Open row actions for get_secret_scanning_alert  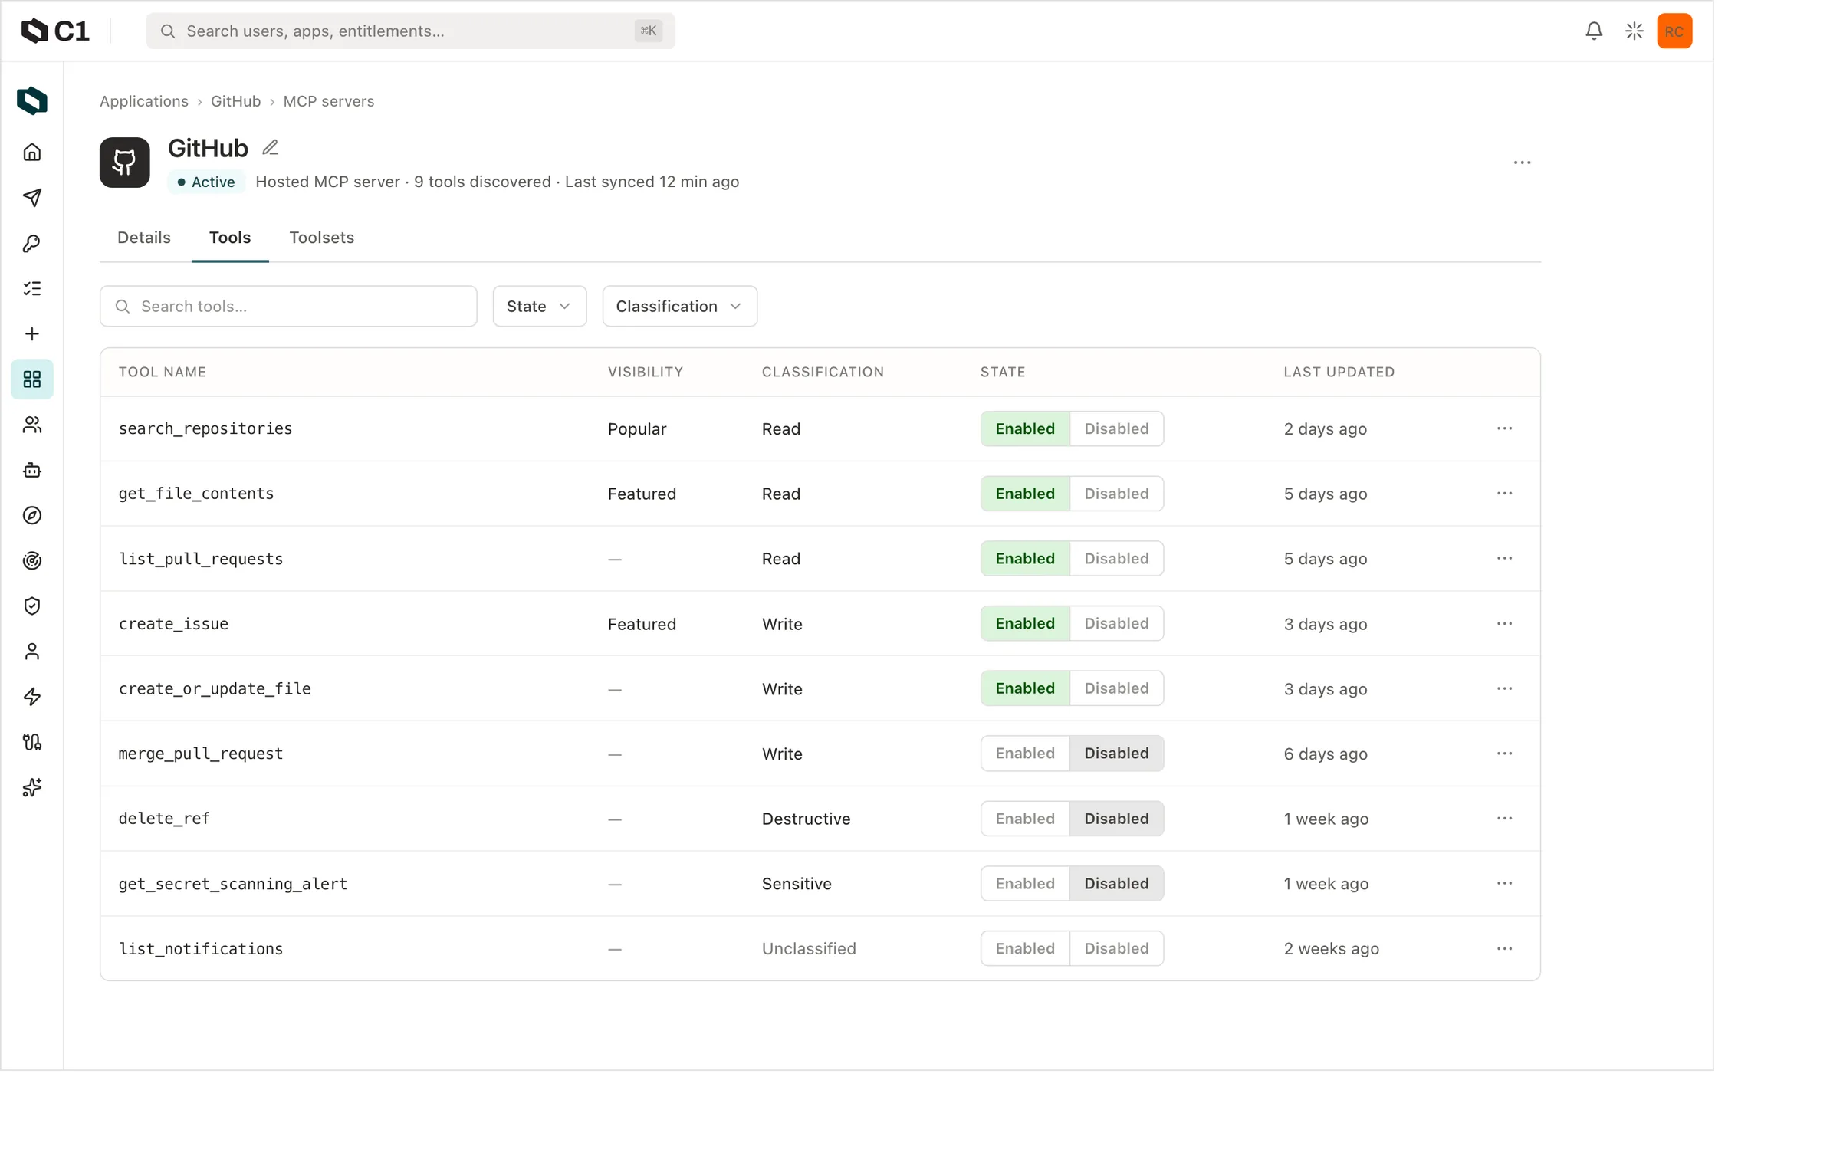1504,883
